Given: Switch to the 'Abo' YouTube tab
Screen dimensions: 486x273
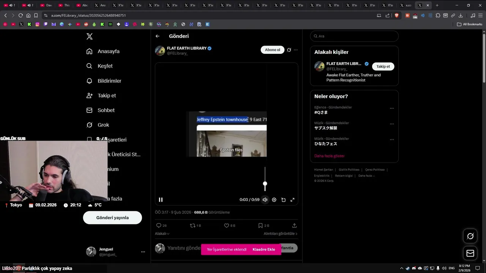Looking at the screenshot, I should pyautogui.click(x=82, y=5).
